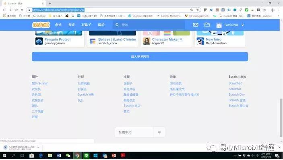This screenshot has width=283, height=160.
Task: Open the Windows Start menu
Action: point(4,156)
